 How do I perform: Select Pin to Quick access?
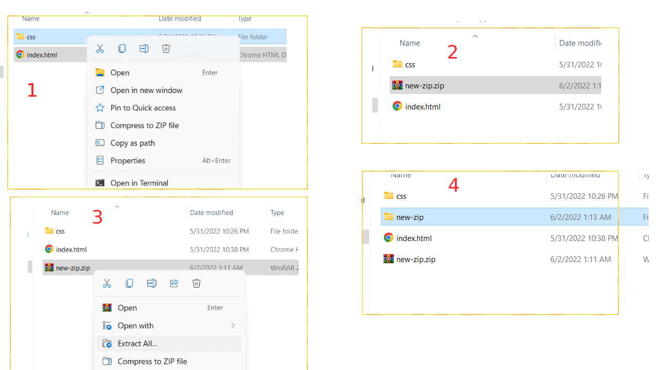coord(163,107)
